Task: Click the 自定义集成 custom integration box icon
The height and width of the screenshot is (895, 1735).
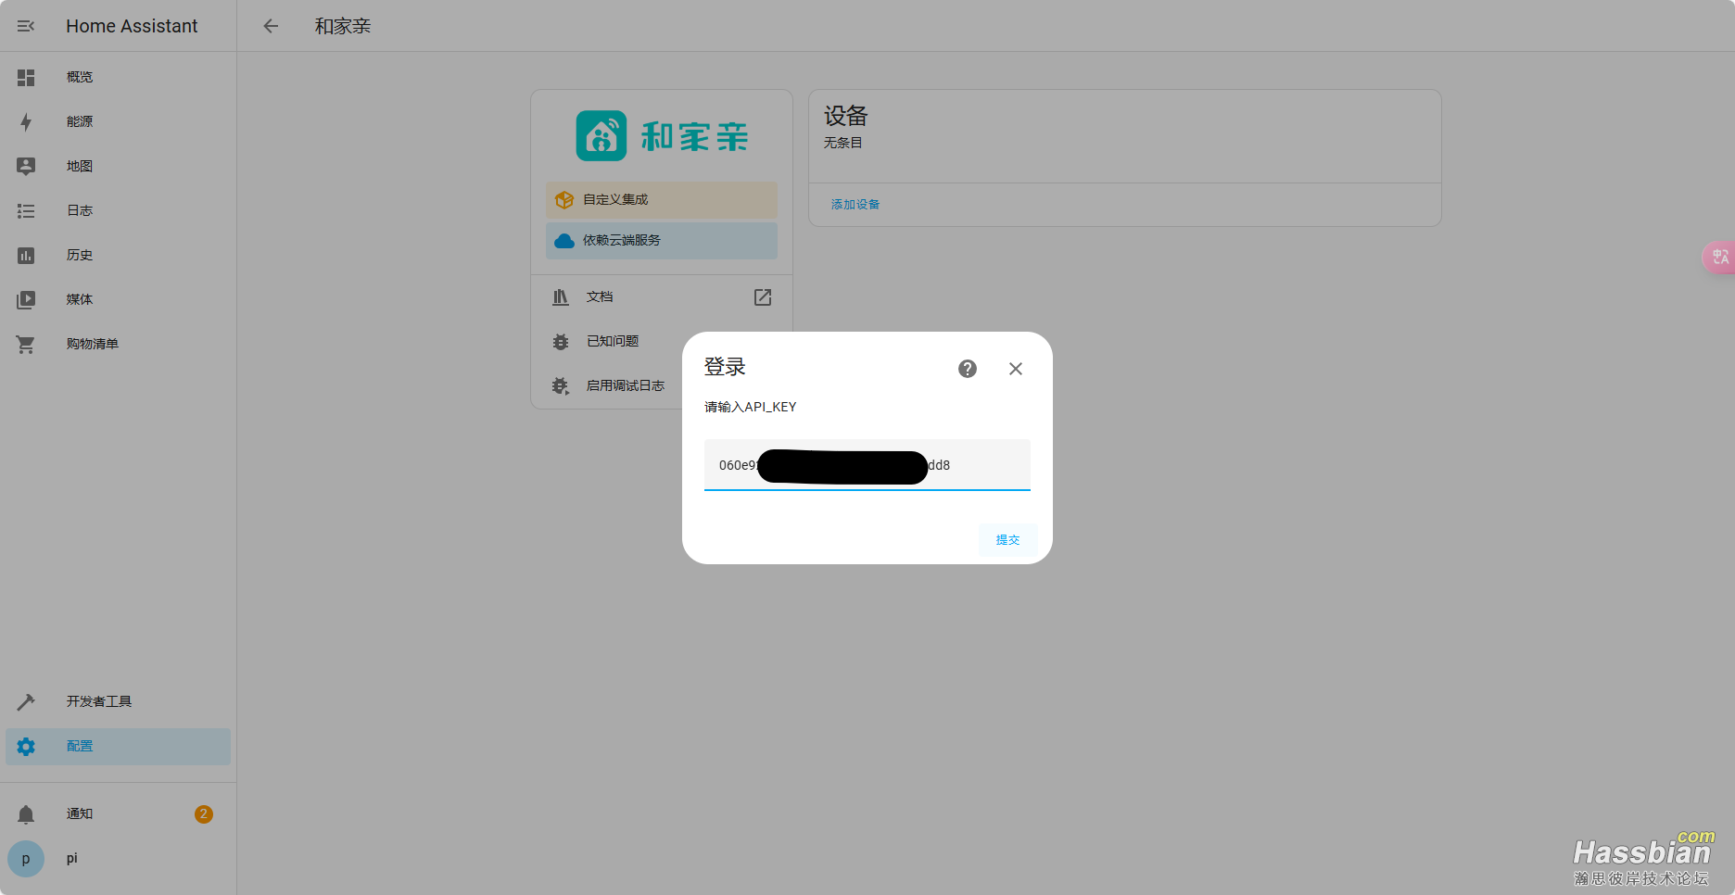Action: pos(564,200)
